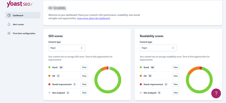Open the SEO scores Content type dropdown

click(67, 48)
